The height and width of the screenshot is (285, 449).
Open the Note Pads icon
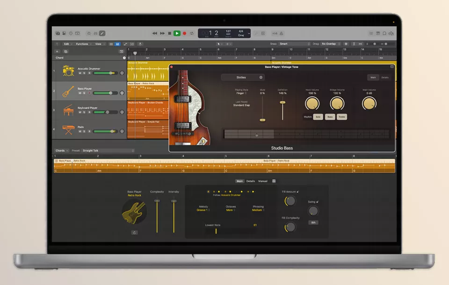378,34
